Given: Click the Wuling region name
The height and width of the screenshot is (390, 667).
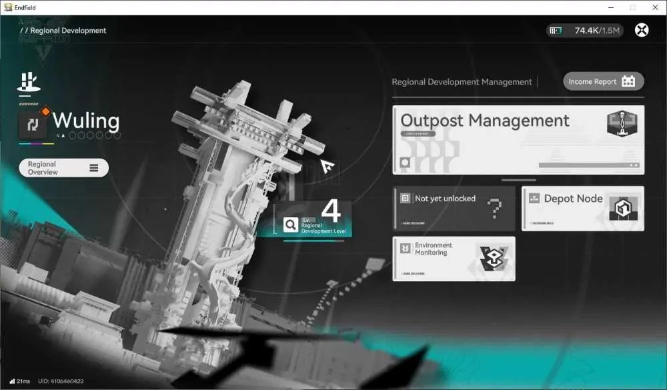Looking at the screenshot, I should tap(86, 121).
